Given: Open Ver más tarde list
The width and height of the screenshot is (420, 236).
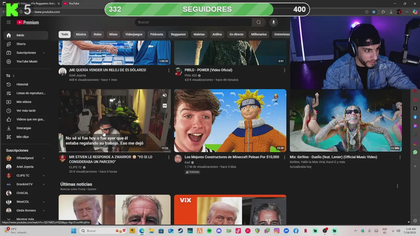Looking at the screenshot, I should click(26, 111).
